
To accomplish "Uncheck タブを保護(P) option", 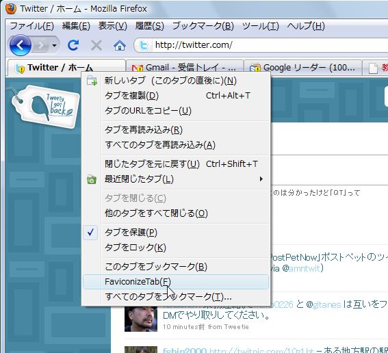I will pyautogui.click(x=176, y=233).
